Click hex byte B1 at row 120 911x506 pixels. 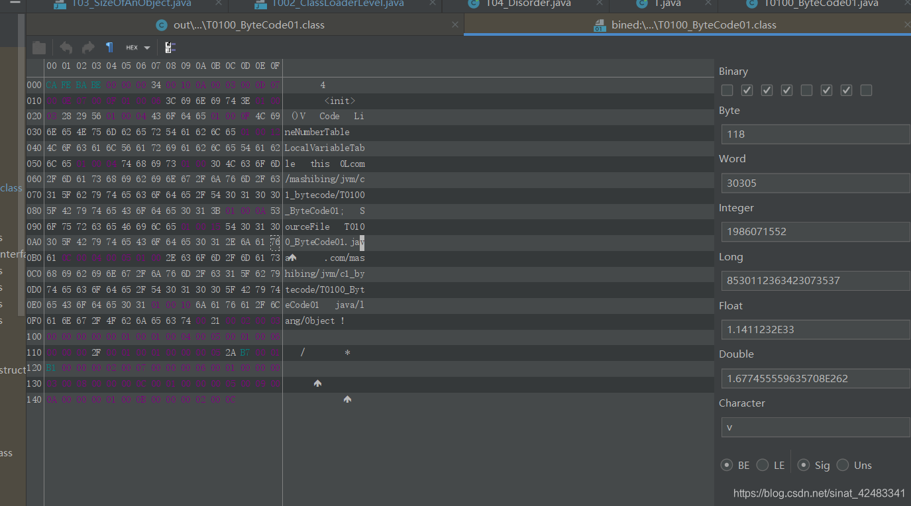(x=52, y=368)
